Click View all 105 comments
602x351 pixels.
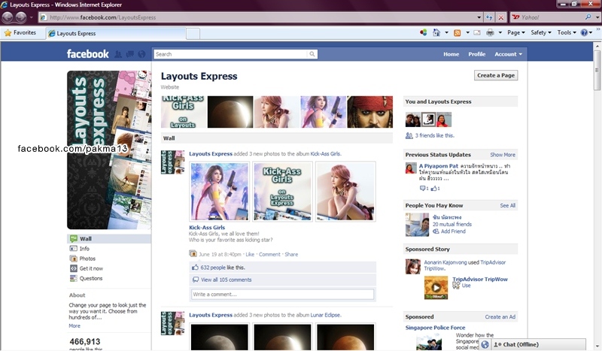[227, 280]
